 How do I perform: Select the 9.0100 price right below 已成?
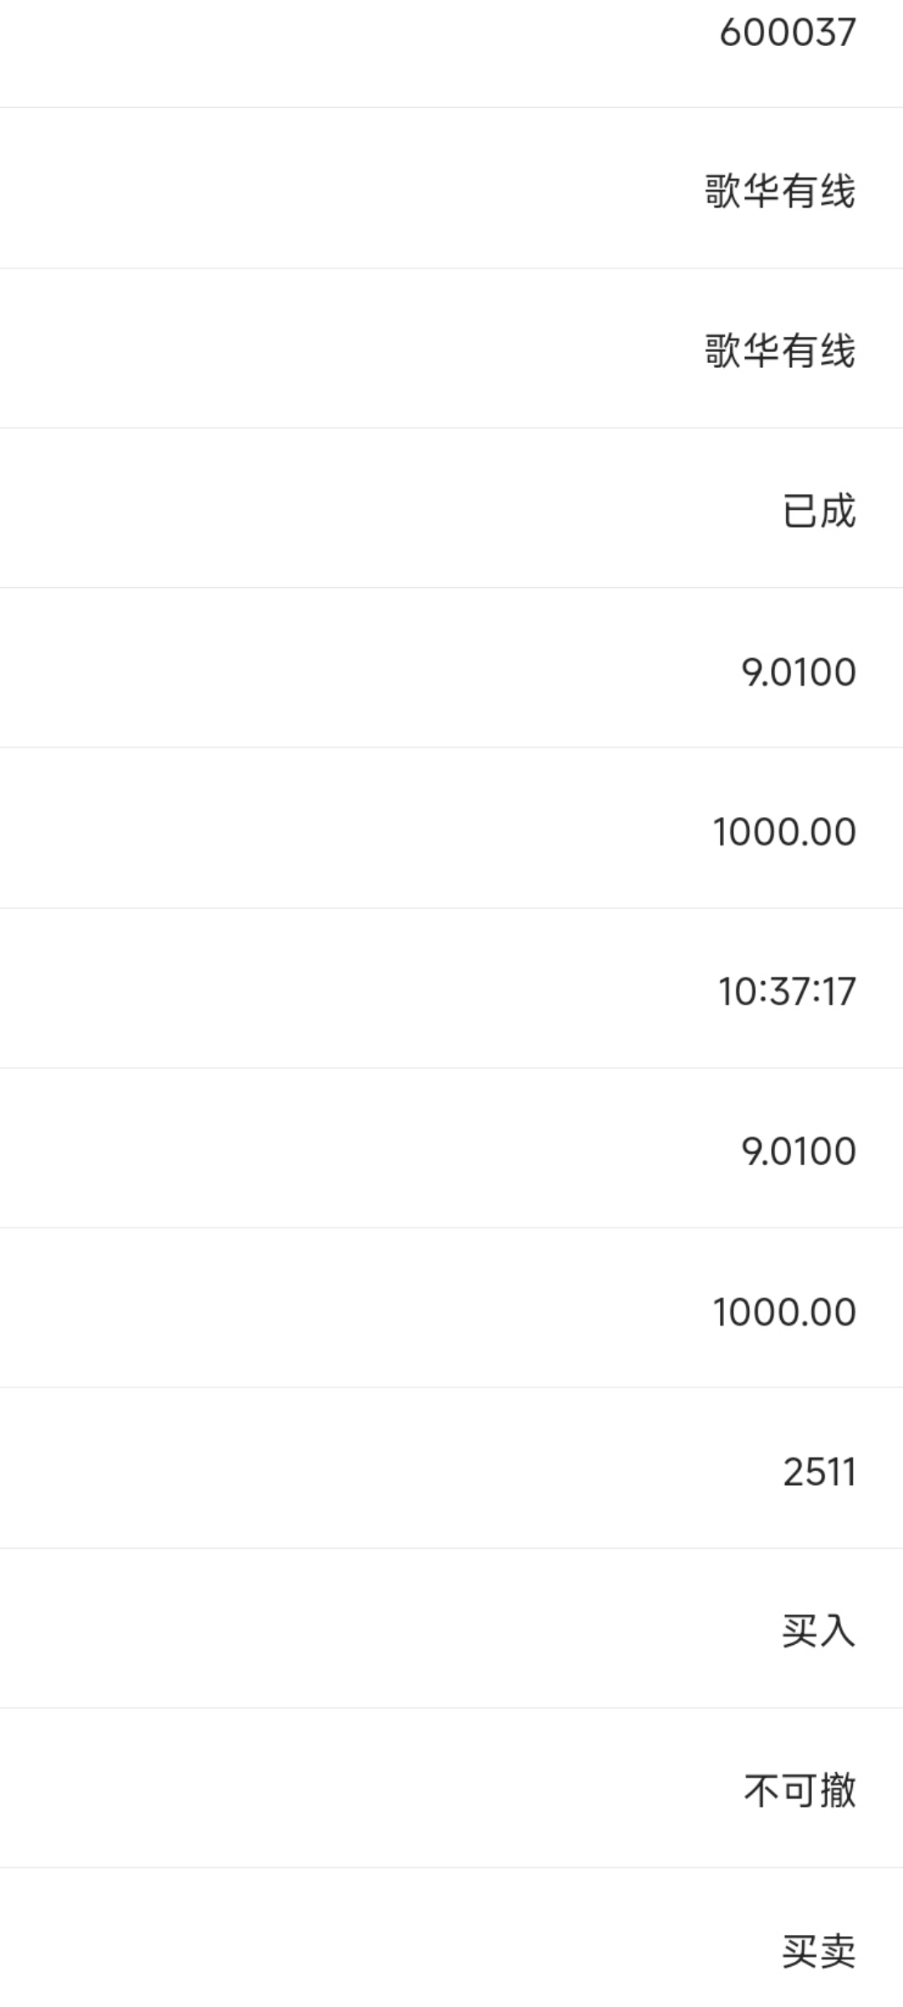[x=798, y=672]
